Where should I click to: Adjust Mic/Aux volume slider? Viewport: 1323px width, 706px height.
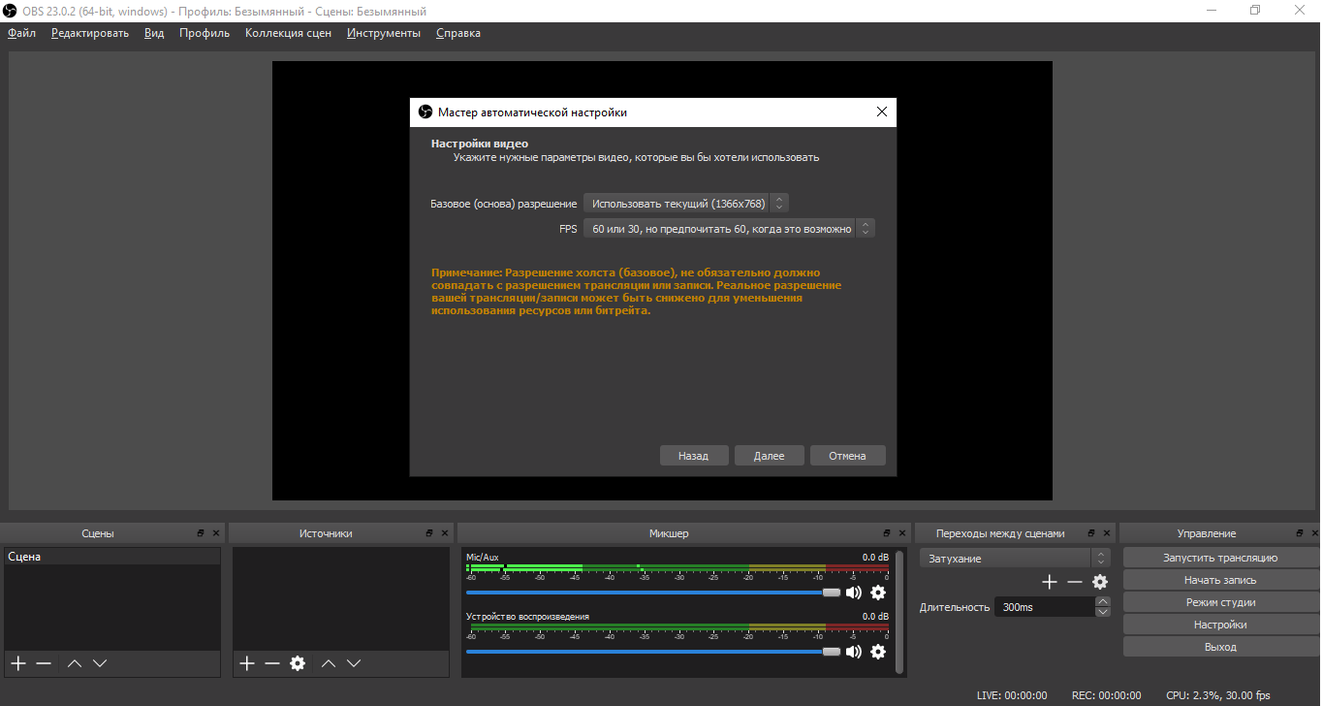tap(653, 593)
